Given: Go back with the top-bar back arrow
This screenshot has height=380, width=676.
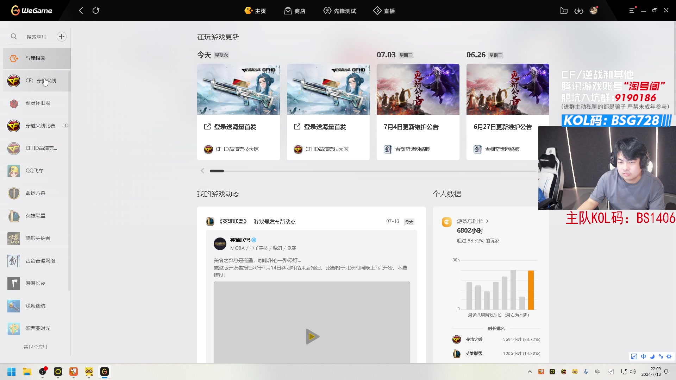Looking at the screenshot, I should point(81,11).
